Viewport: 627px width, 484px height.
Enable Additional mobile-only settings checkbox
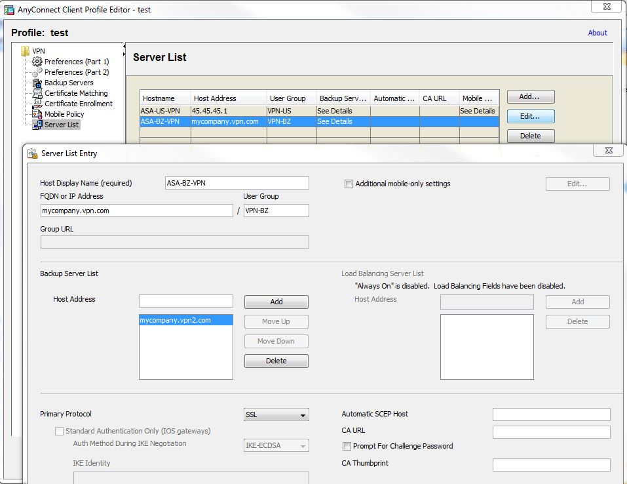click(x=349, y=184)
